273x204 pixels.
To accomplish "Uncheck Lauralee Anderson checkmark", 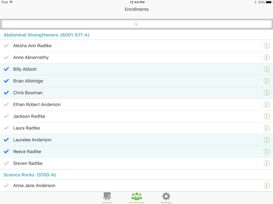I will 6,140.
